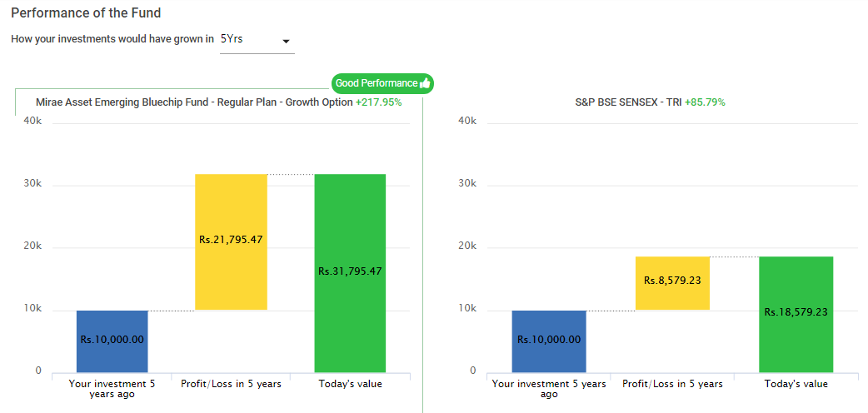Click the Performance of the Fund heading
This screenshot has width=868, height=413.
click(x=87, y=13)
